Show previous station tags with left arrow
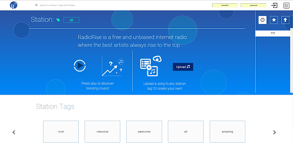This screenshot has width=293, height=143. click(14, 132)
